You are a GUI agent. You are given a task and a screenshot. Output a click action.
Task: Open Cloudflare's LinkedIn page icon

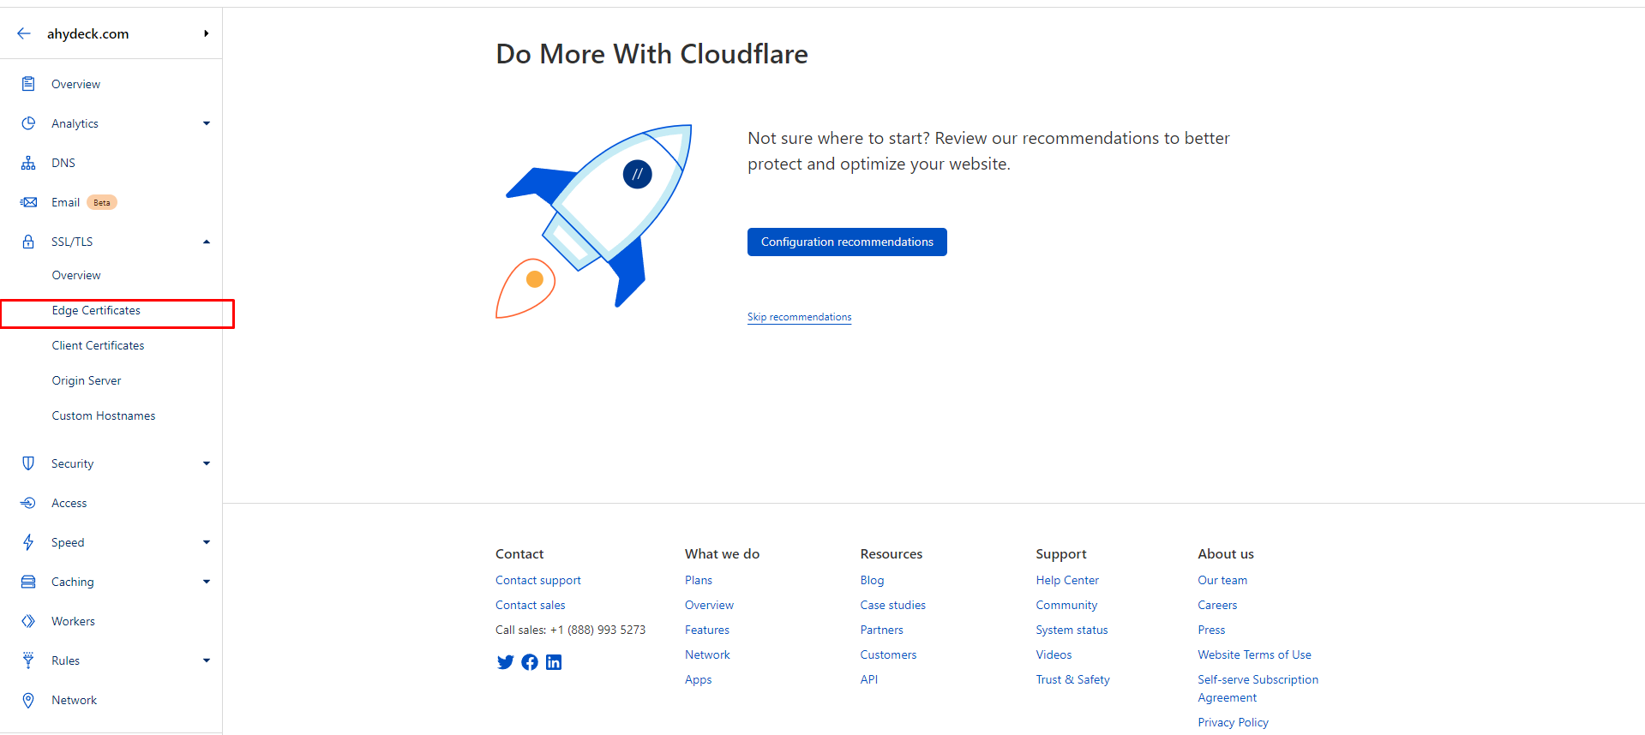[x=554, y=662]
